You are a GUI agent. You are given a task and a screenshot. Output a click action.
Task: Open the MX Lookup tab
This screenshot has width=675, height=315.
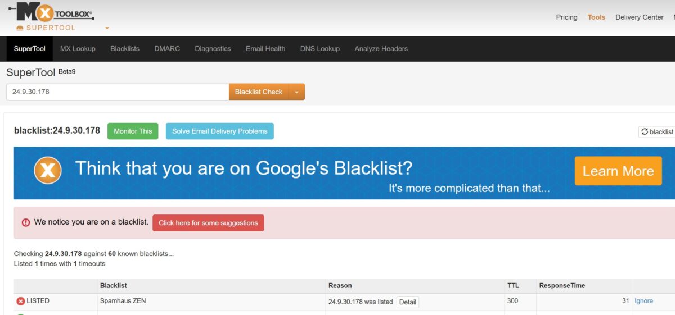pyautogui.click(x=78, y=49)
